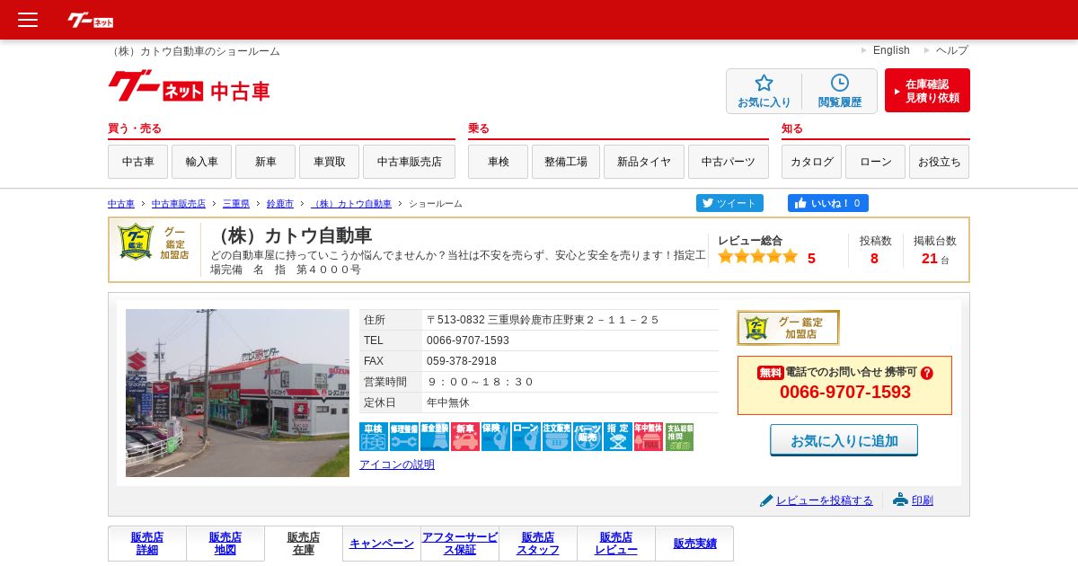The image size is (1078, 566).
Task: Click the 年中無休 red icon
Action: click(649, 437)
